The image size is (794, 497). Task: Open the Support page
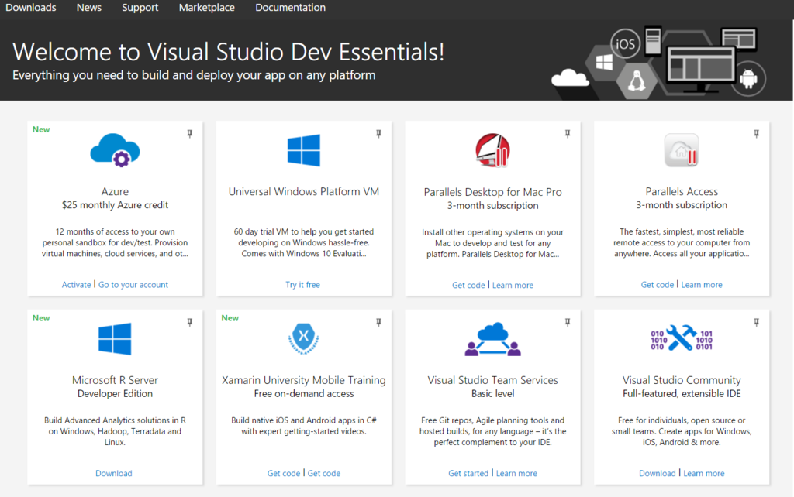click(140, 8)
